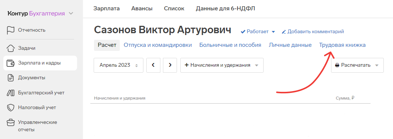Click the briefcase icon for Управленческие отчеты
This screenshot has height=139, width=393.
click(11, 123)
